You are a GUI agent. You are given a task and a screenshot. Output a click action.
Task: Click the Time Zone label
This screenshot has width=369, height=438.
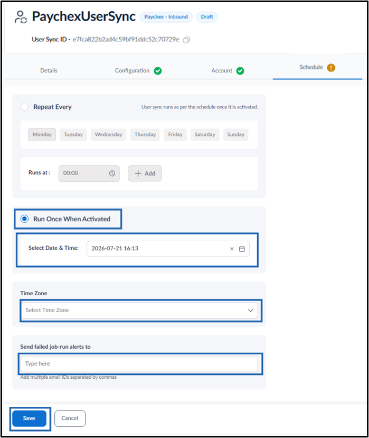tap(34, 293)
